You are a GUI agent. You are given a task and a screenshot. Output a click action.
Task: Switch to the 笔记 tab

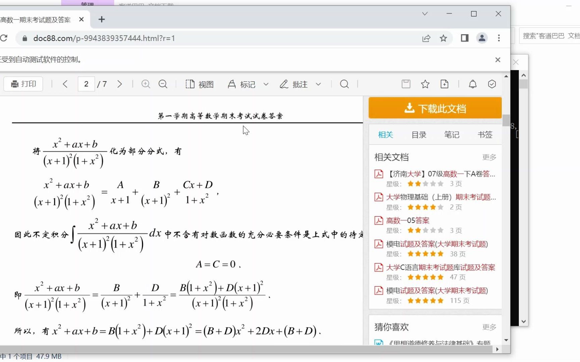[452, 135]
